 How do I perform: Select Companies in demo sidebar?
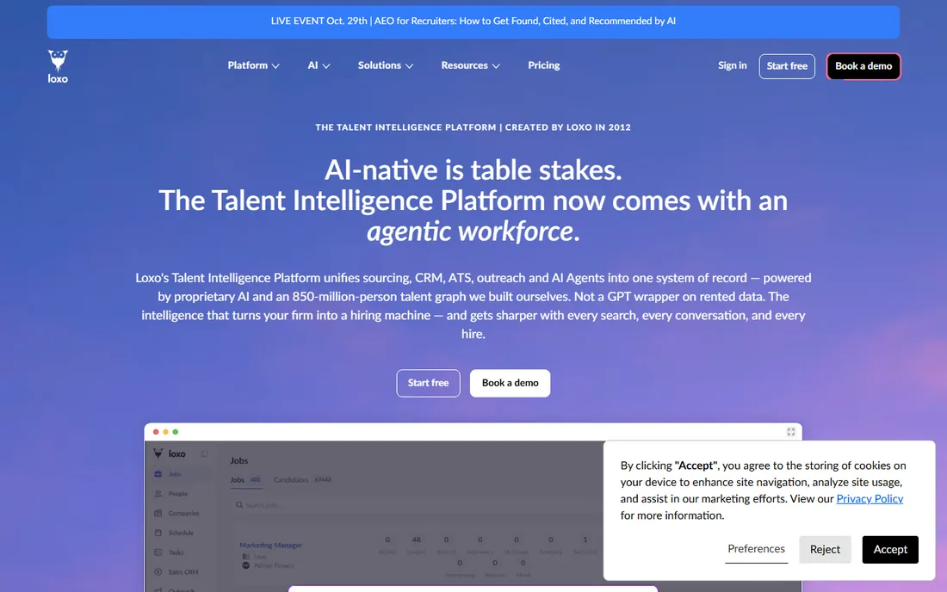pyautogui.click(x=183, y=514)
